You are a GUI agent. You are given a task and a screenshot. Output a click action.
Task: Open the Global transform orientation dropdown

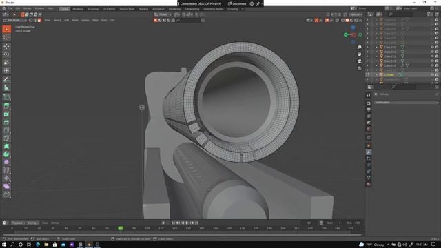163,14
